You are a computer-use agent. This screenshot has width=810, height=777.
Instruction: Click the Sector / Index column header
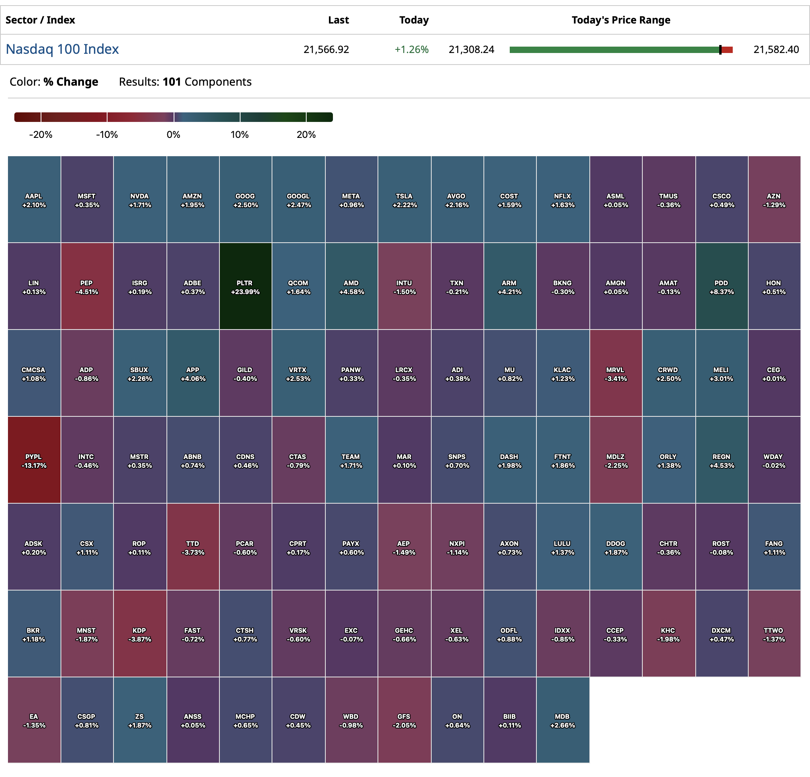click(40, 20)
